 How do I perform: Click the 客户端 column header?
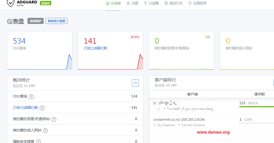point(192,94)
